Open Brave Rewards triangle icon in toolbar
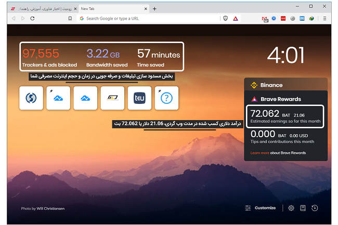The image size is (338, 225). click(236, 18)
